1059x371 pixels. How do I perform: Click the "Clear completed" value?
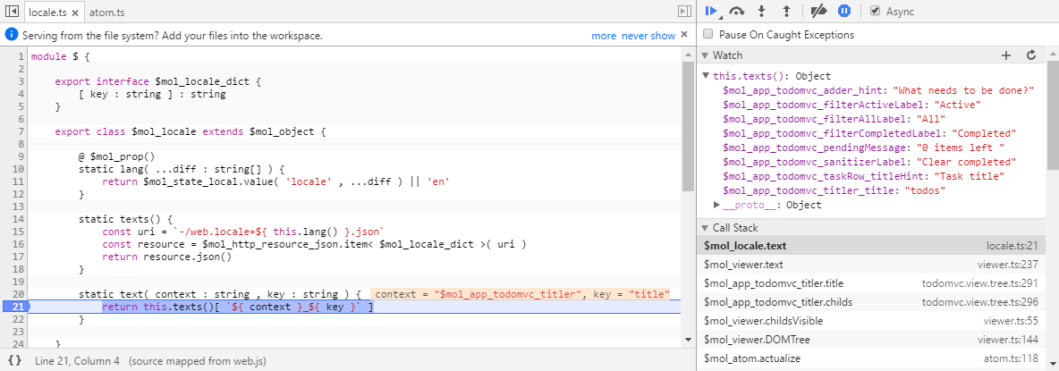pos(966,162)
